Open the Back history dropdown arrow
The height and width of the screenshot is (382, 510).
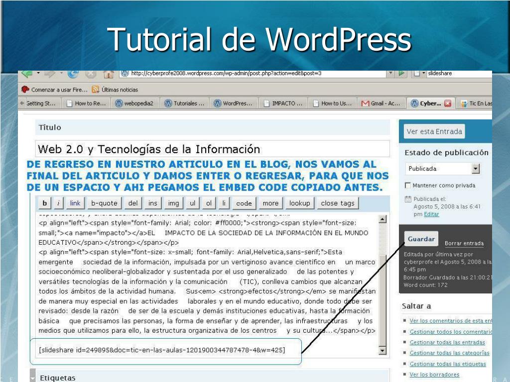[38, 73]
